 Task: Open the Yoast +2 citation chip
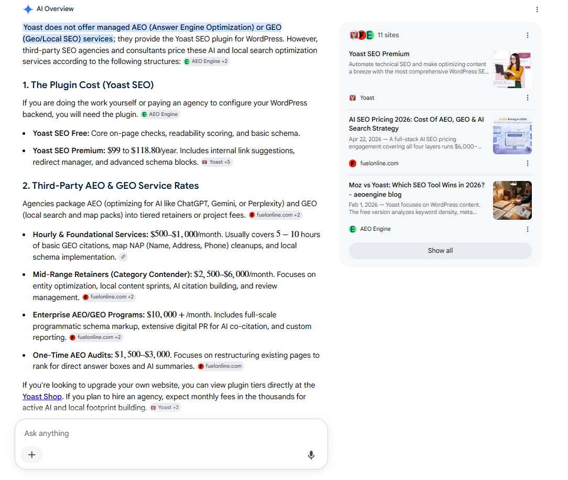click(165, 408)
